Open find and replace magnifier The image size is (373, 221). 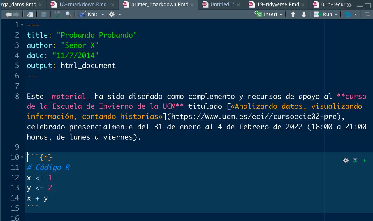point(69,14)
